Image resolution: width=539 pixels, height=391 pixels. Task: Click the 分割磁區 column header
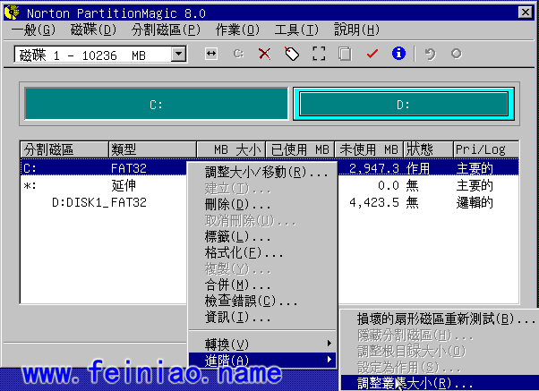pyautogui.click(x=64, y=149)
